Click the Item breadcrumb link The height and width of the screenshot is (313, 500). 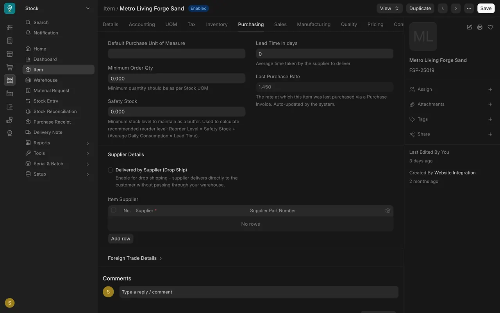click(109, 8)
